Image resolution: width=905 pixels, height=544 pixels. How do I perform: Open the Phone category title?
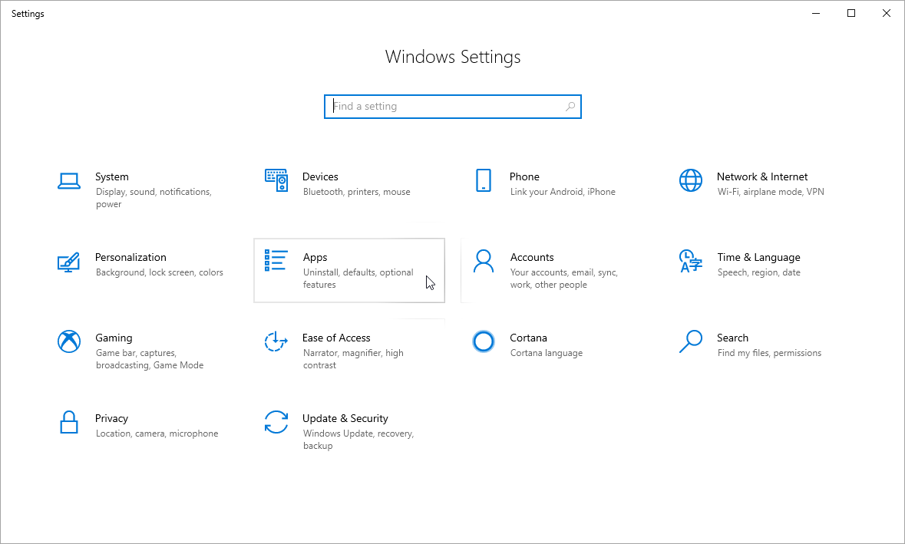524,176
